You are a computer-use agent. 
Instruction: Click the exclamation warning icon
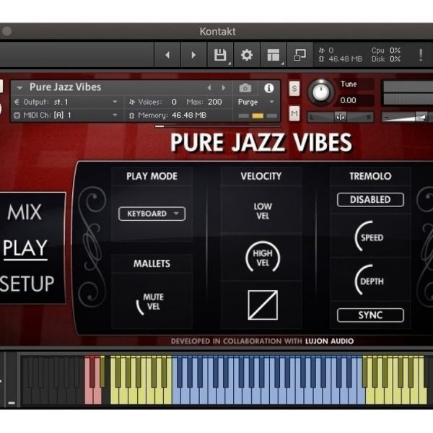[421, 55]
